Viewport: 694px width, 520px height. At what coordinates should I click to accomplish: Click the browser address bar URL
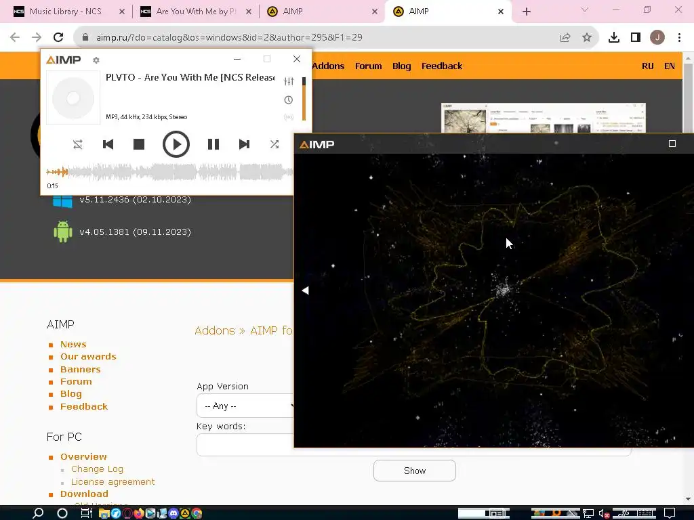pos(229,38)
